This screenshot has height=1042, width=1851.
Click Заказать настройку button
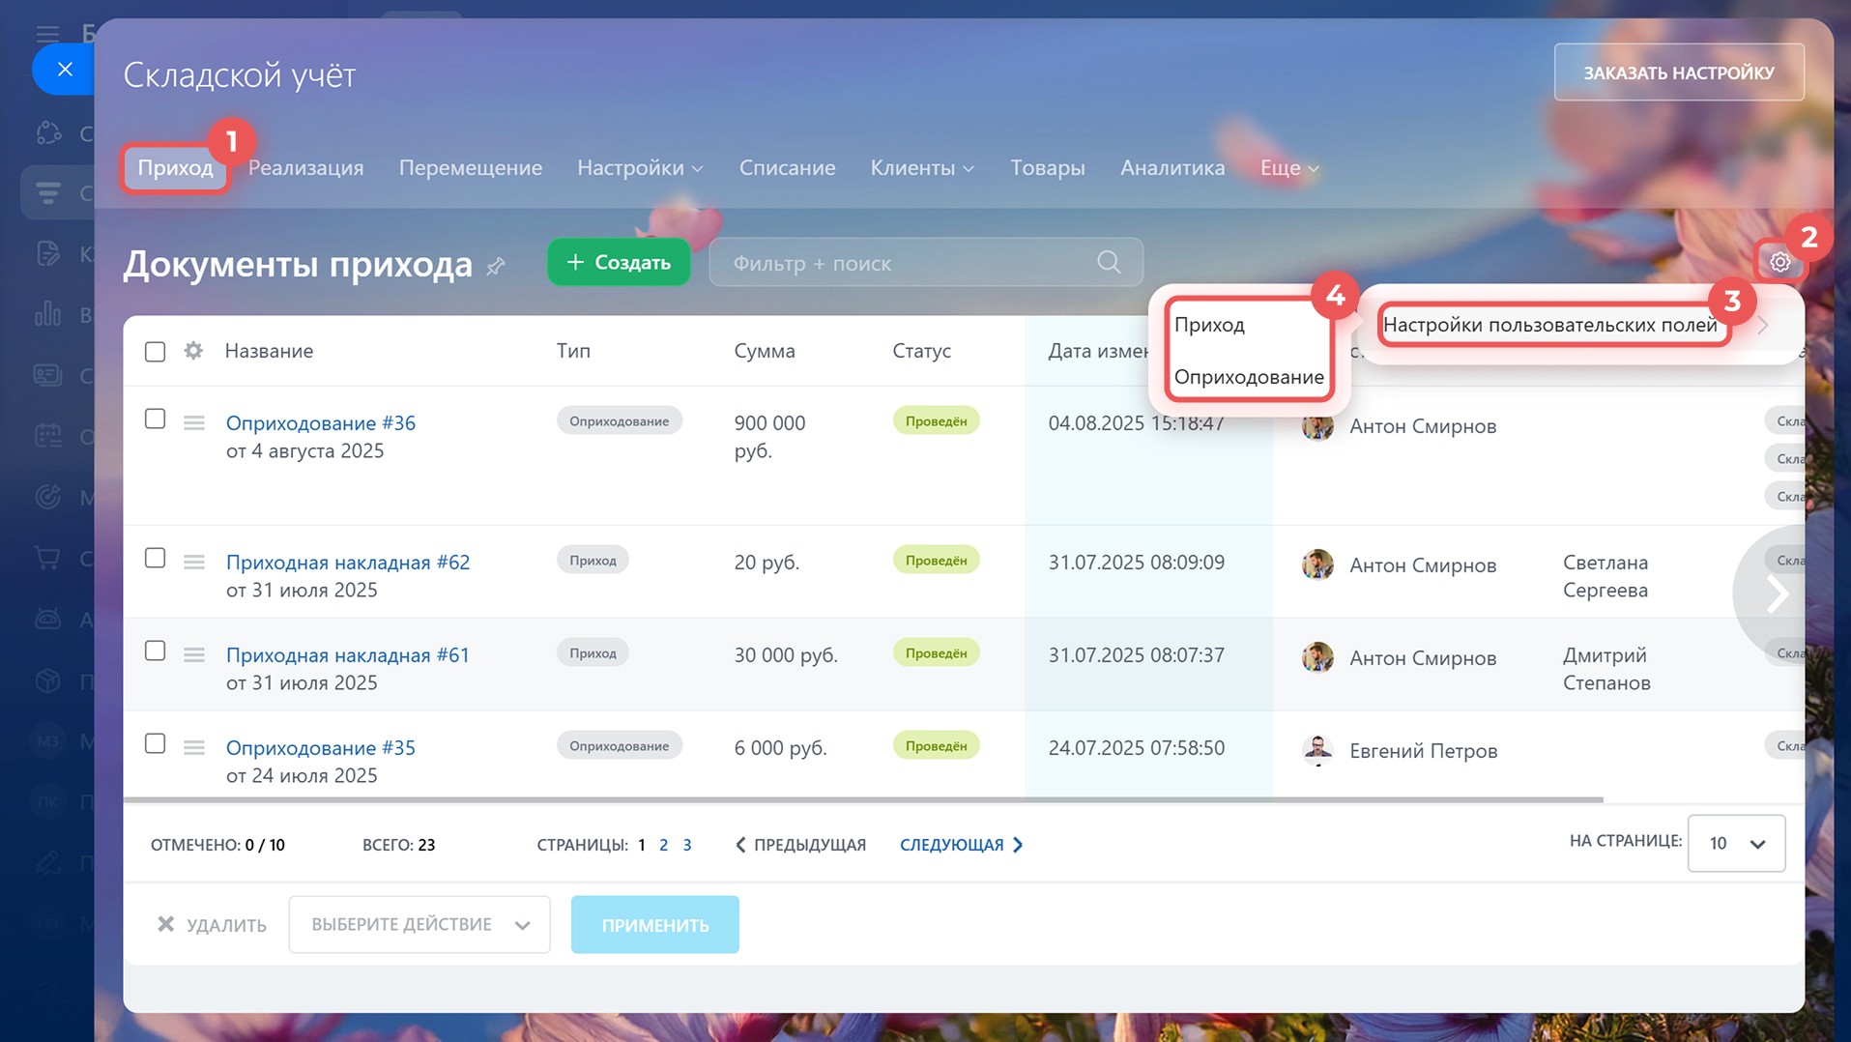(1678, 72)
